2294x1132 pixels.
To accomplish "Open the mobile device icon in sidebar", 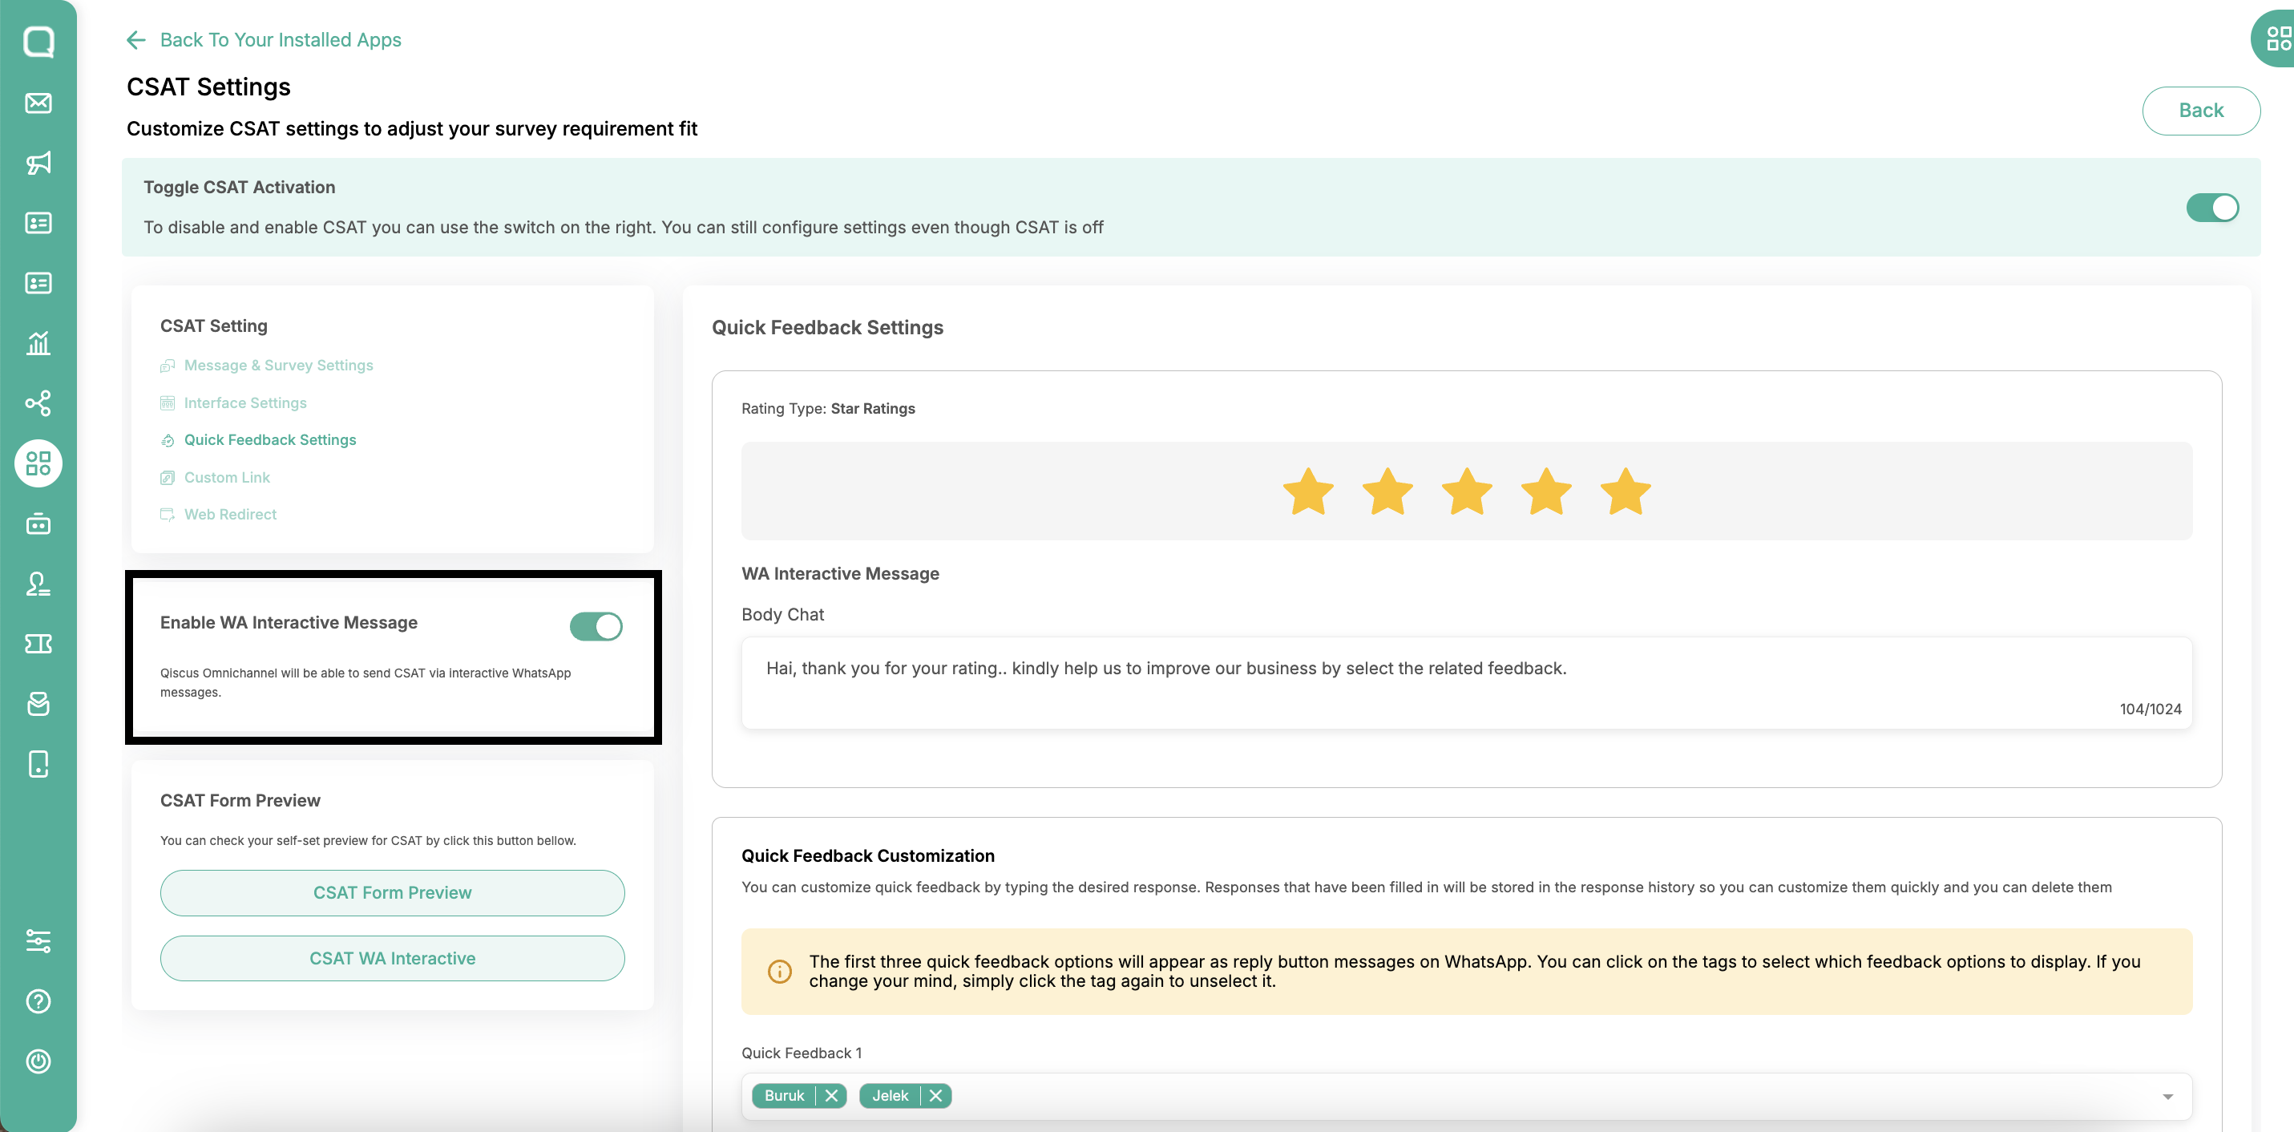I will 38,764.
